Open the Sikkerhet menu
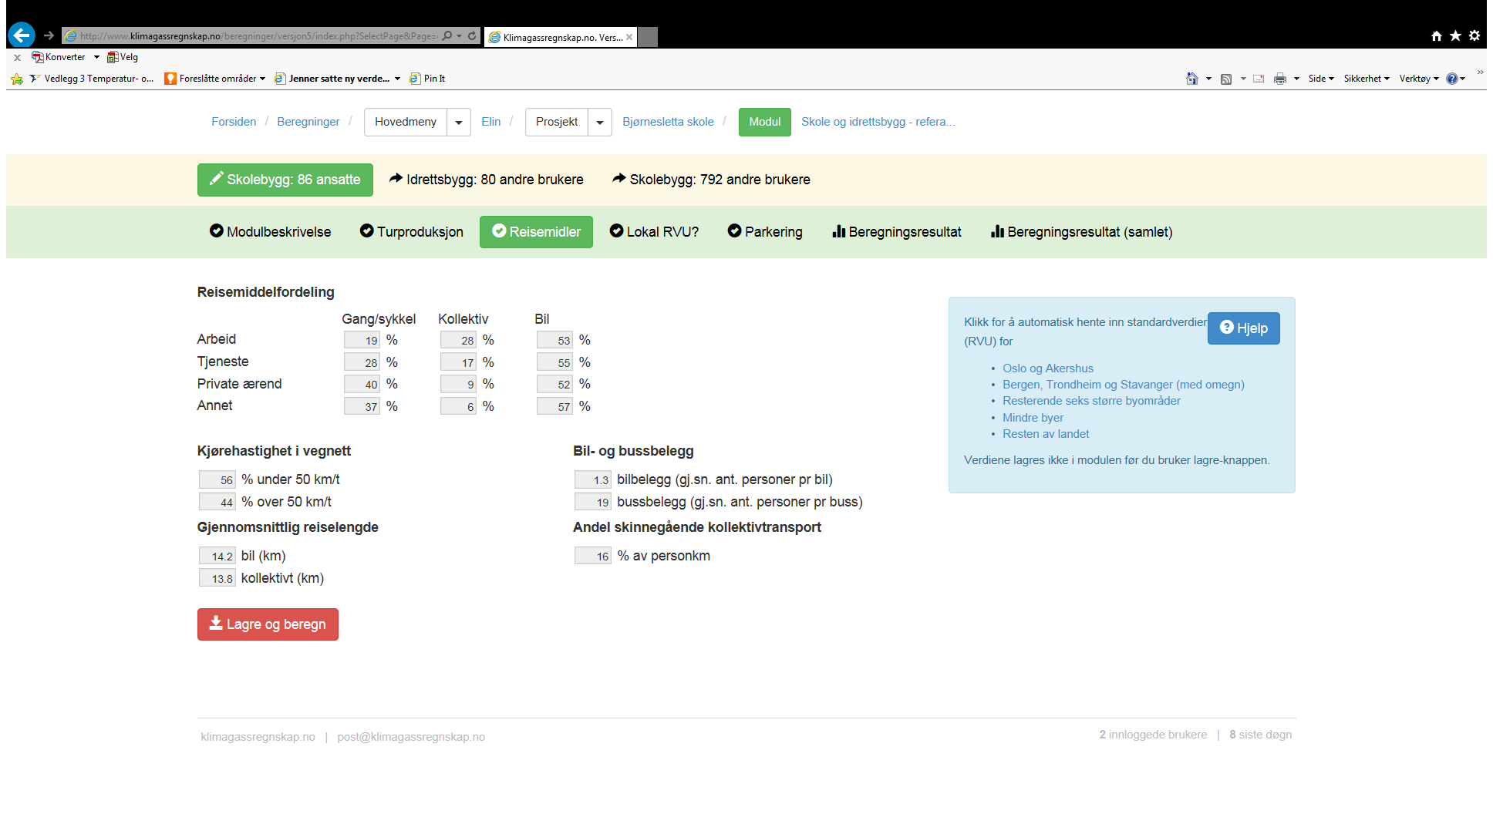This screenshot has width=1493, height=814. click(1367, 79)
